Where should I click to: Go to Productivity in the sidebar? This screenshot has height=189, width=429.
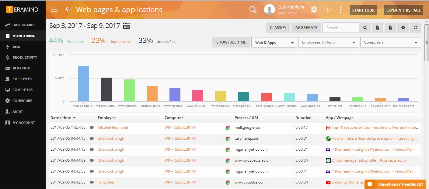[23, 58]
